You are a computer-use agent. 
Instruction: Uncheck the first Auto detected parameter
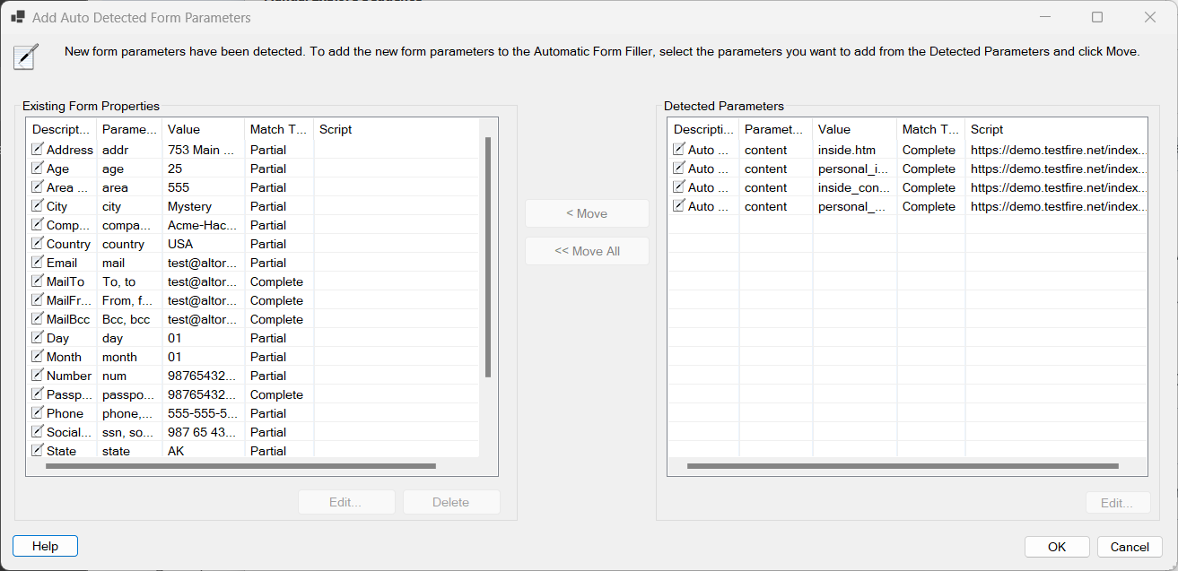tap(679, 149)
